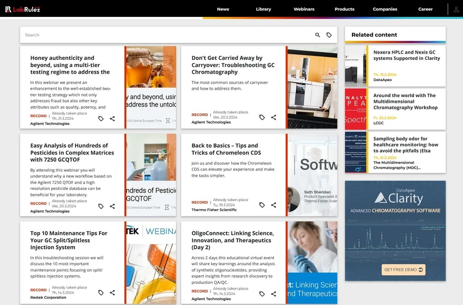The image size is (463, 305).
Task: Open Multidimensional Chromatography Workshop related article
Action: (405, 101)
